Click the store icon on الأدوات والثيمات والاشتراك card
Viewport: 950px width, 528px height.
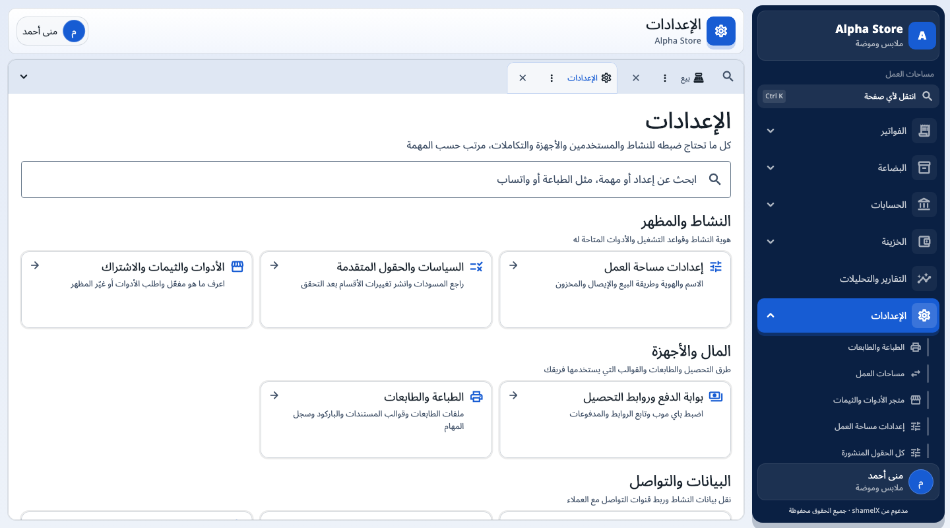tap(237, 267)
